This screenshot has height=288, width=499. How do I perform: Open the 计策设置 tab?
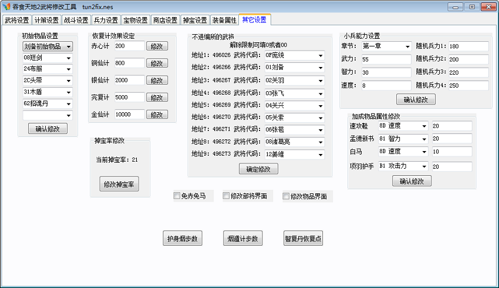(46, 20)
